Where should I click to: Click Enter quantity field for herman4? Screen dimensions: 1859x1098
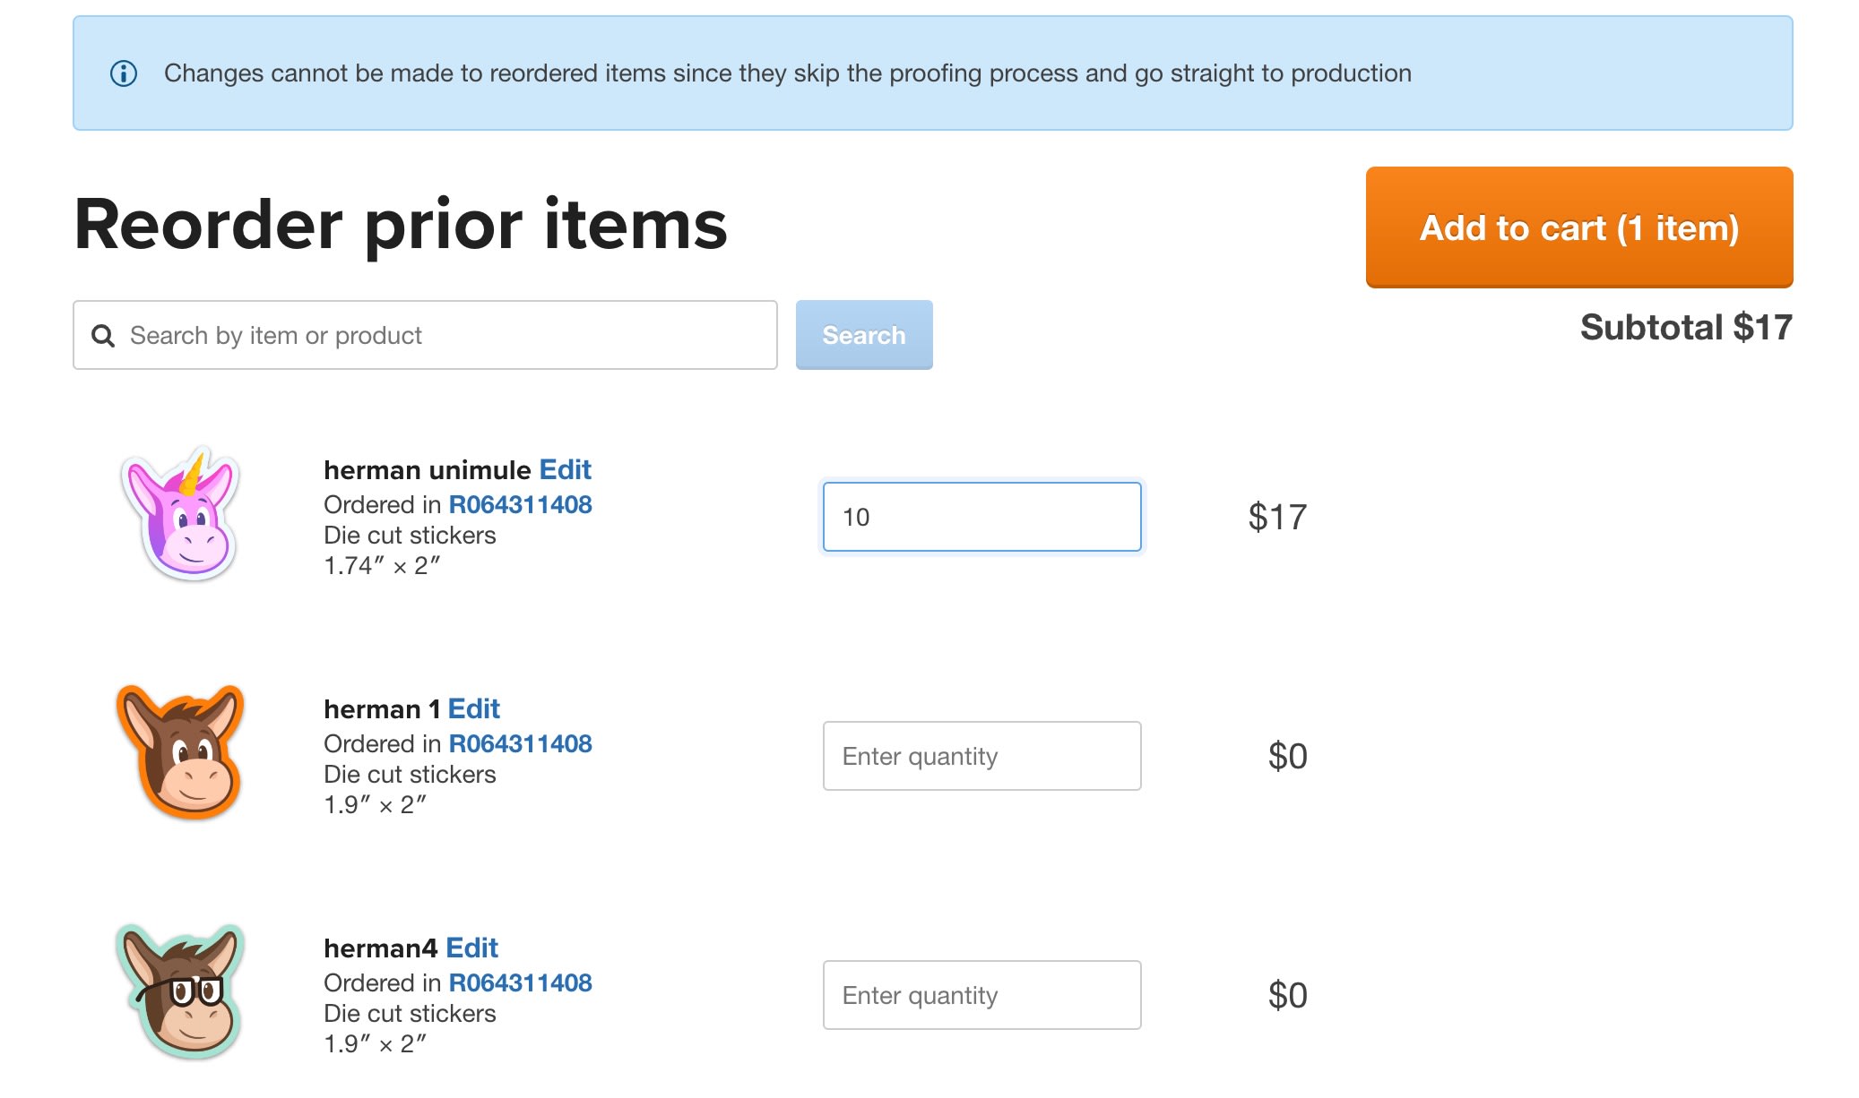[x=981, y=993]
